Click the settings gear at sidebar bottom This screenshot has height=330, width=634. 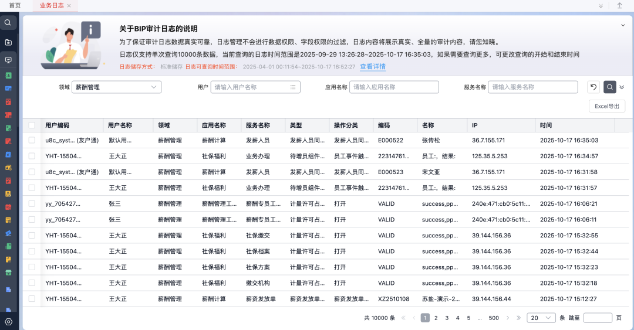coord(8,322)
